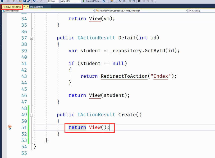Close the HomeController.cs tab
Screen dimensions: 215x158
point(27,7)
